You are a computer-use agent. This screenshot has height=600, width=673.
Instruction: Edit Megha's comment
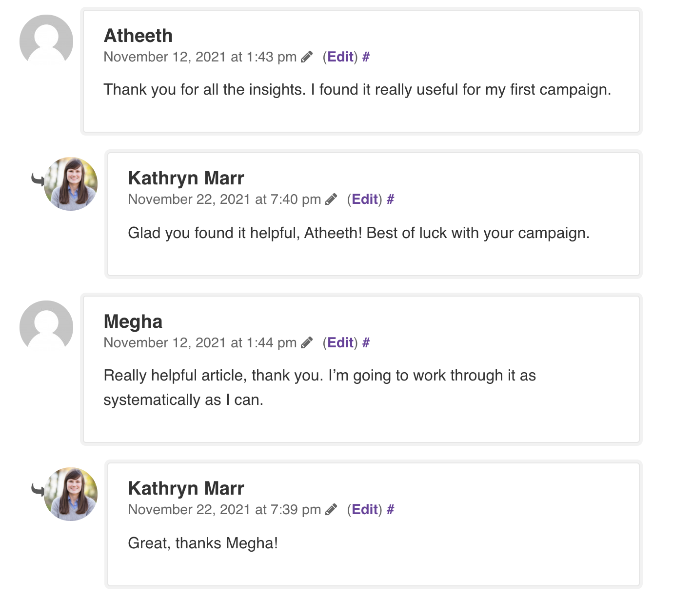coord(340,343)
